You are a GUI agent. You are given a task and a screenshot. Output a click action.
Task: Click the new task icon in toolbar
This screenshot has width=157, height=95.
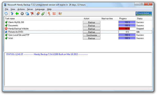6,14
